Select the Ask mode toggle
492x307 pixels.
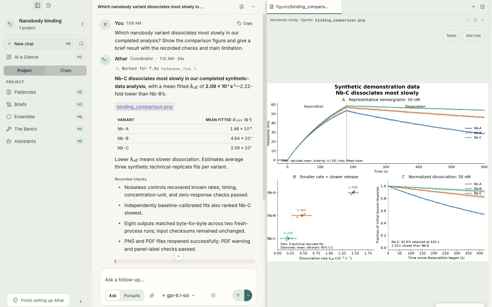point(113,295)
